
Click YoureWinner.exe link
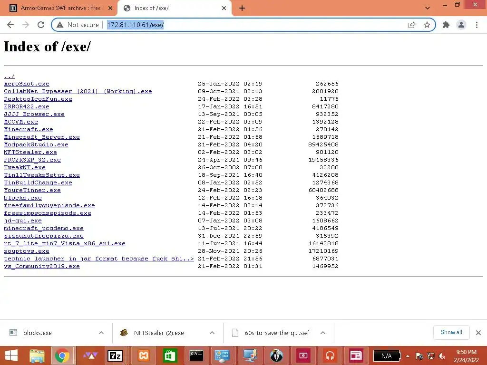point(32,190)
